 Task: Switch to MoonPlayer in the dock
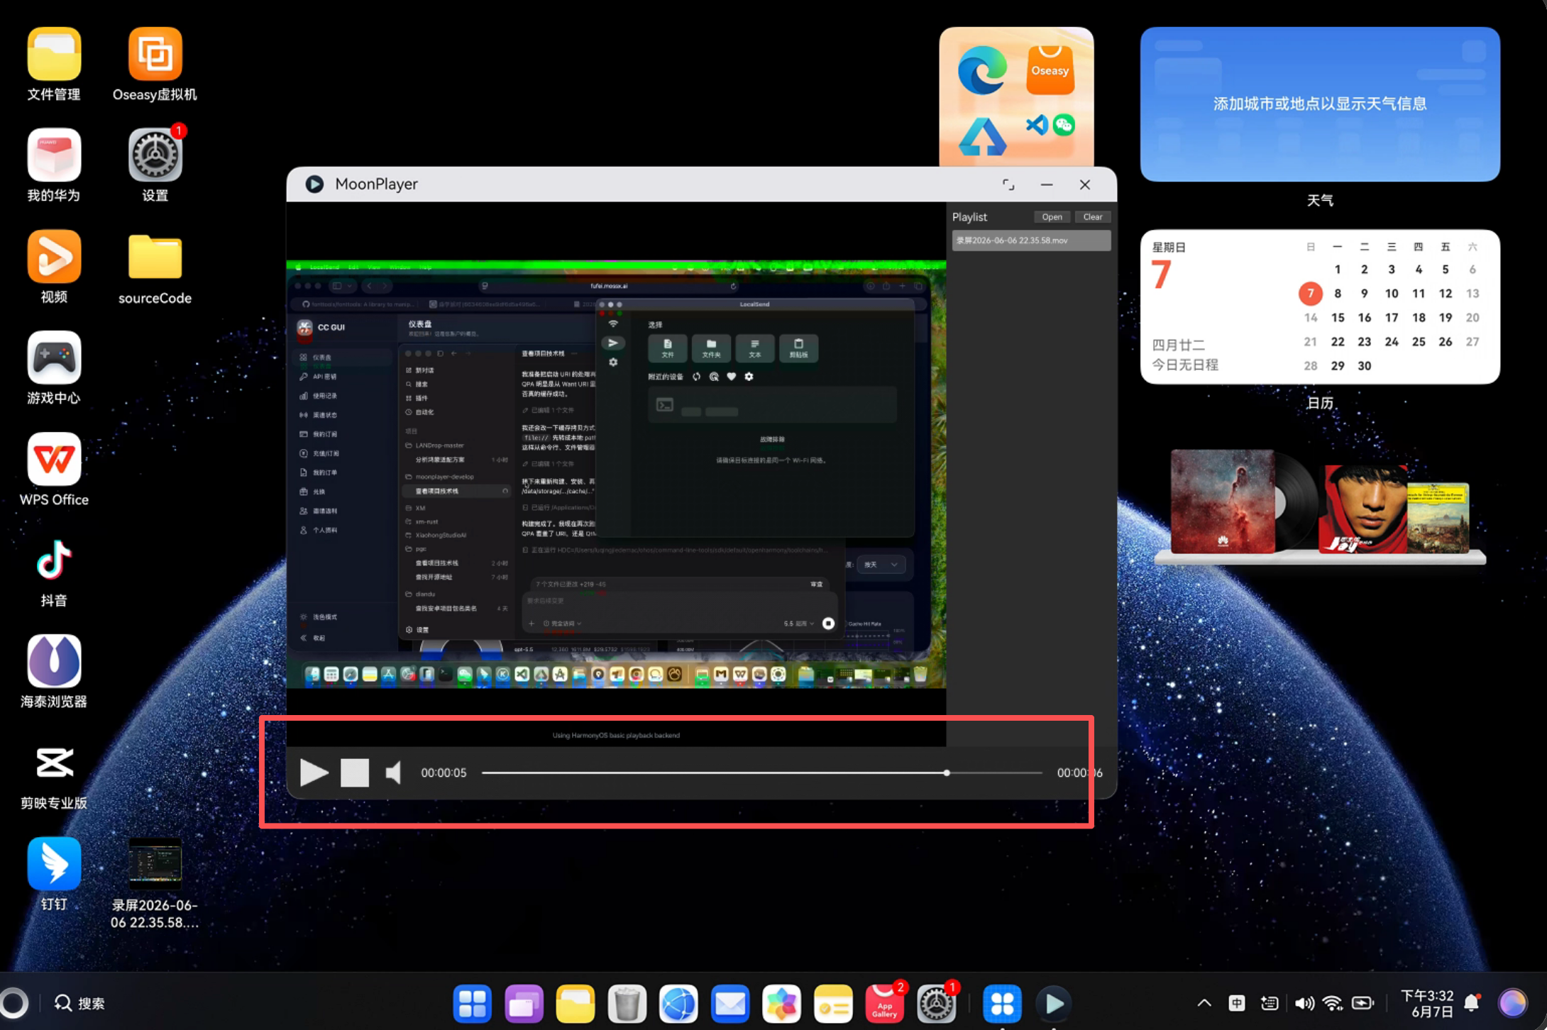click(x=1054, y=1004)
